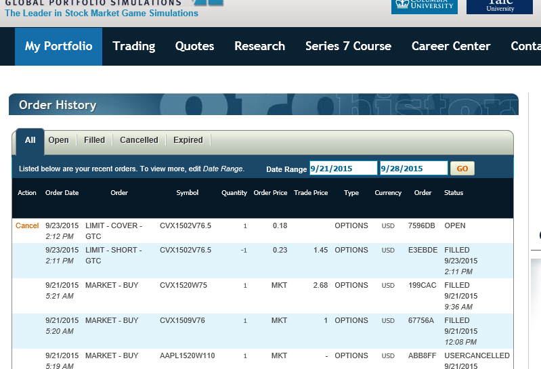Image resolution: width=541 pixels, height=369 pixels.
Task: Open the Research menu item
Action: tap(259, 46)
